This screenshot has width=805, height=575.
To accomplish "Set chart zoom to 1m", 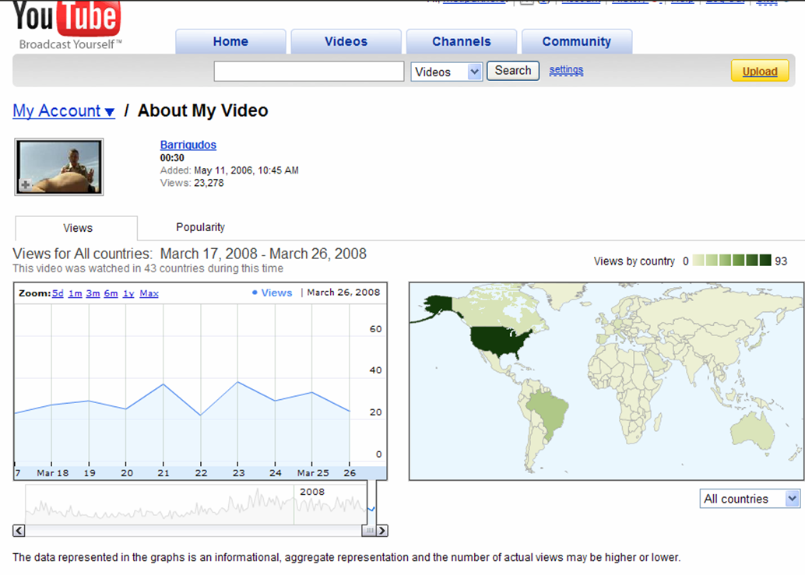I will 75,293.
